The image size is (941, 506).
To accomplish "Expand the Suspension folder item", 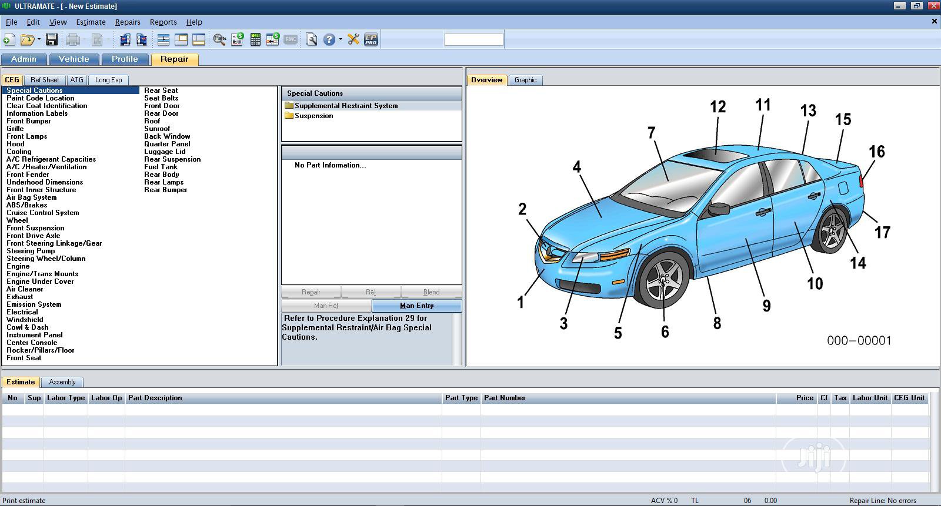I will point(313,116).
